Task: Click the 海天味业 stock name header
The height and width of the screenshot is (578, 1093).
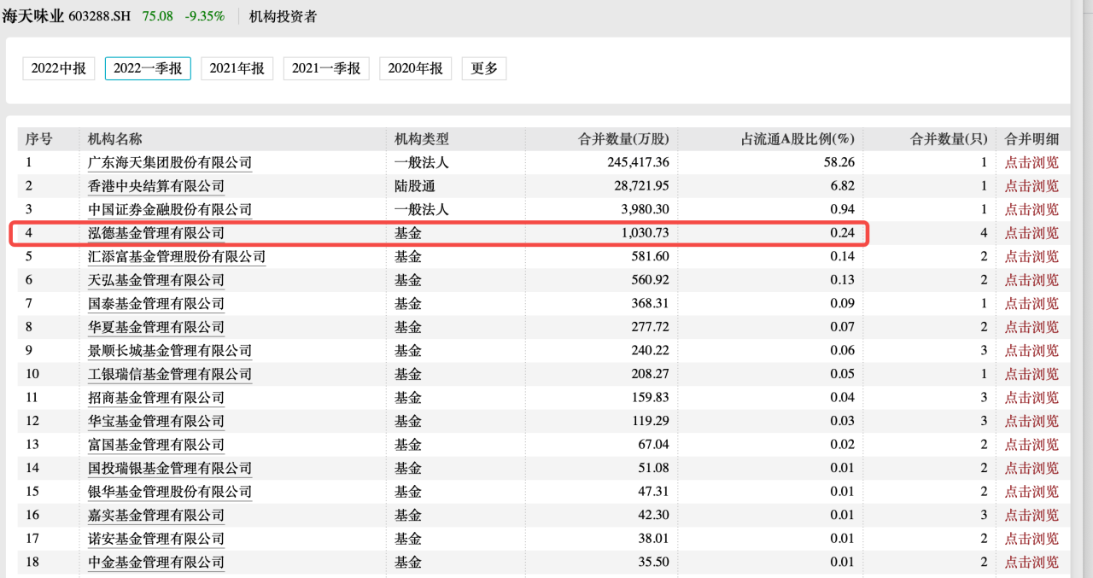Action: [x=33, y=16]
